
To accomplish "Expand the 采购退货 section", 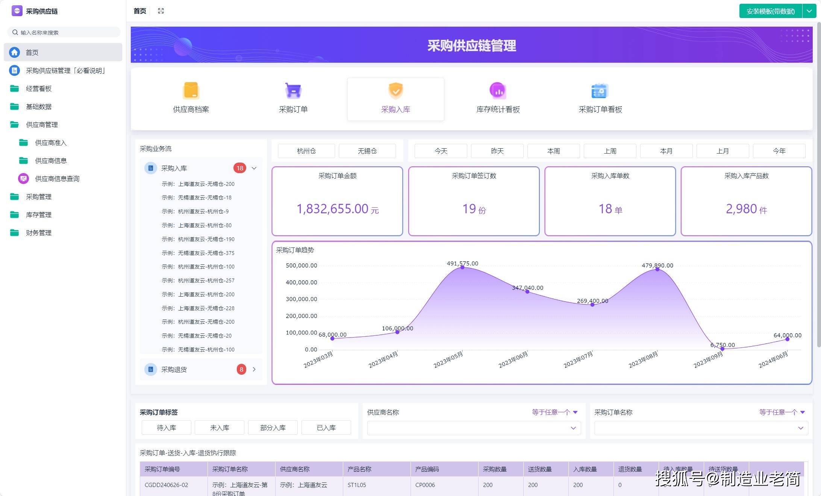I will 254,369.
